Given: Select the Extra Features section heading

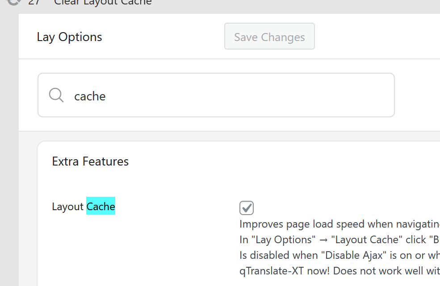Looking at the screenshot, I should coord(90,161).
